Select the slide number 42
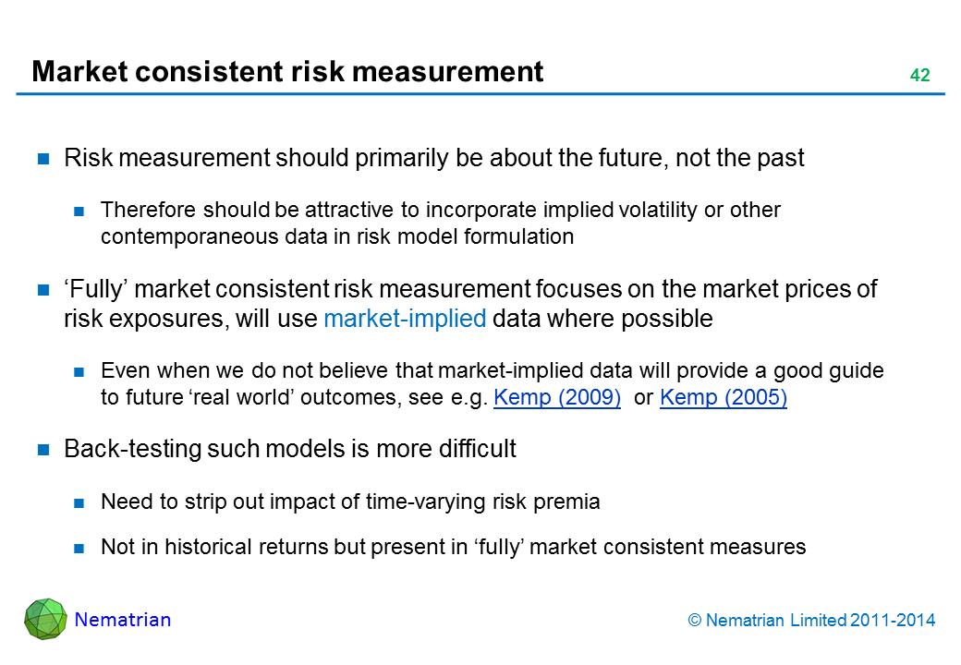Viewport: 961px width, 665px height. (x=919, y=76)
